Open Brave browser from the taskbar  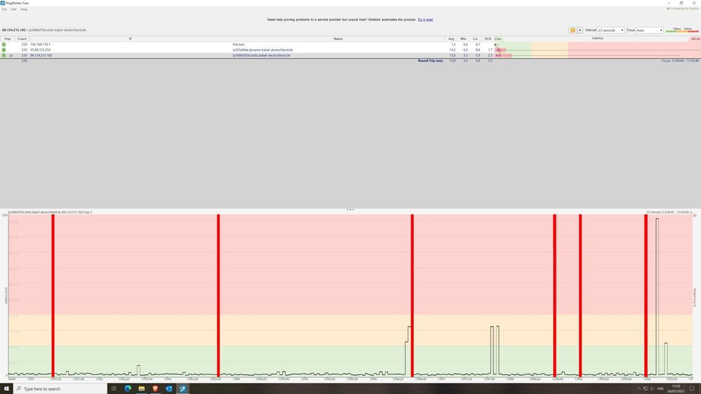[155, 388]
